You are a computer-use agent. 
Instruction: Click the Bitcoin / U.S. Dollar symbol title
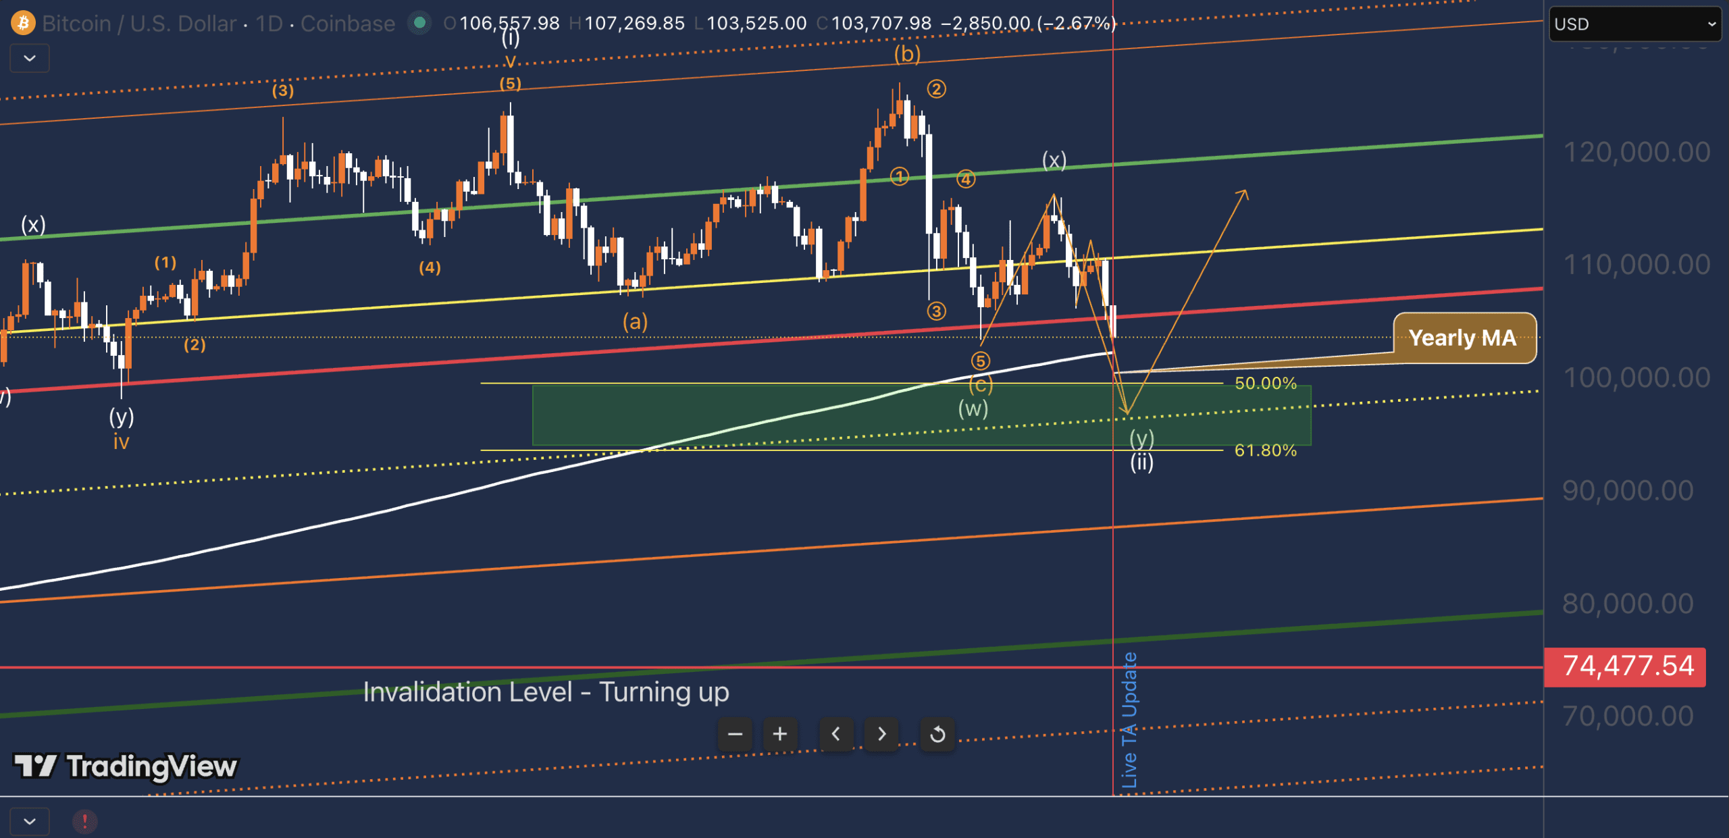point(139,24)
